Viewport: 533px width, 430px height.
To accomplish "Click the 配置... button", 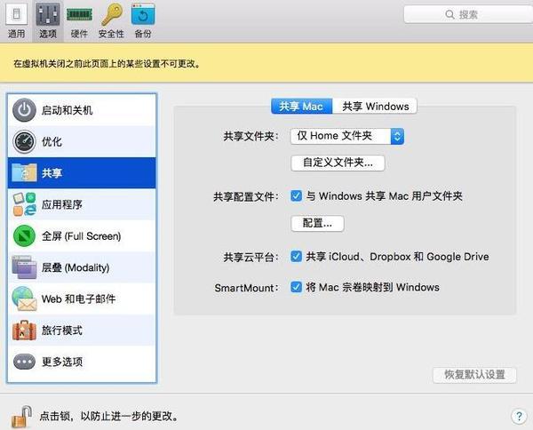I will tap(317, 223).
